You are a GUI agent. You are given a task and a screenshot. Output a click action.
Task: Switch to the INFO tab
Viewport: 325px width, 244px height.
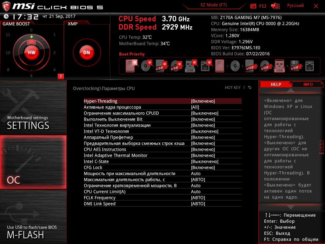point(308,84)
